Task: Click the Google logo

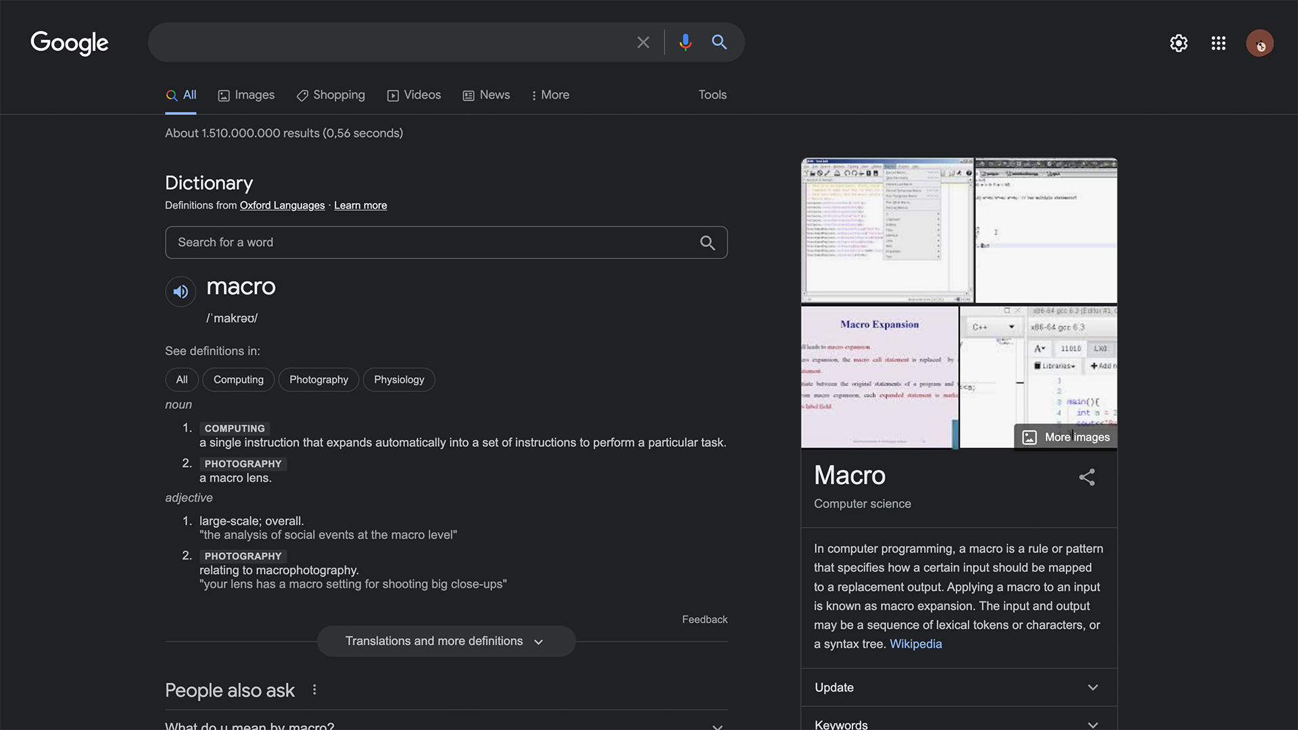Action: coord(70,43)
